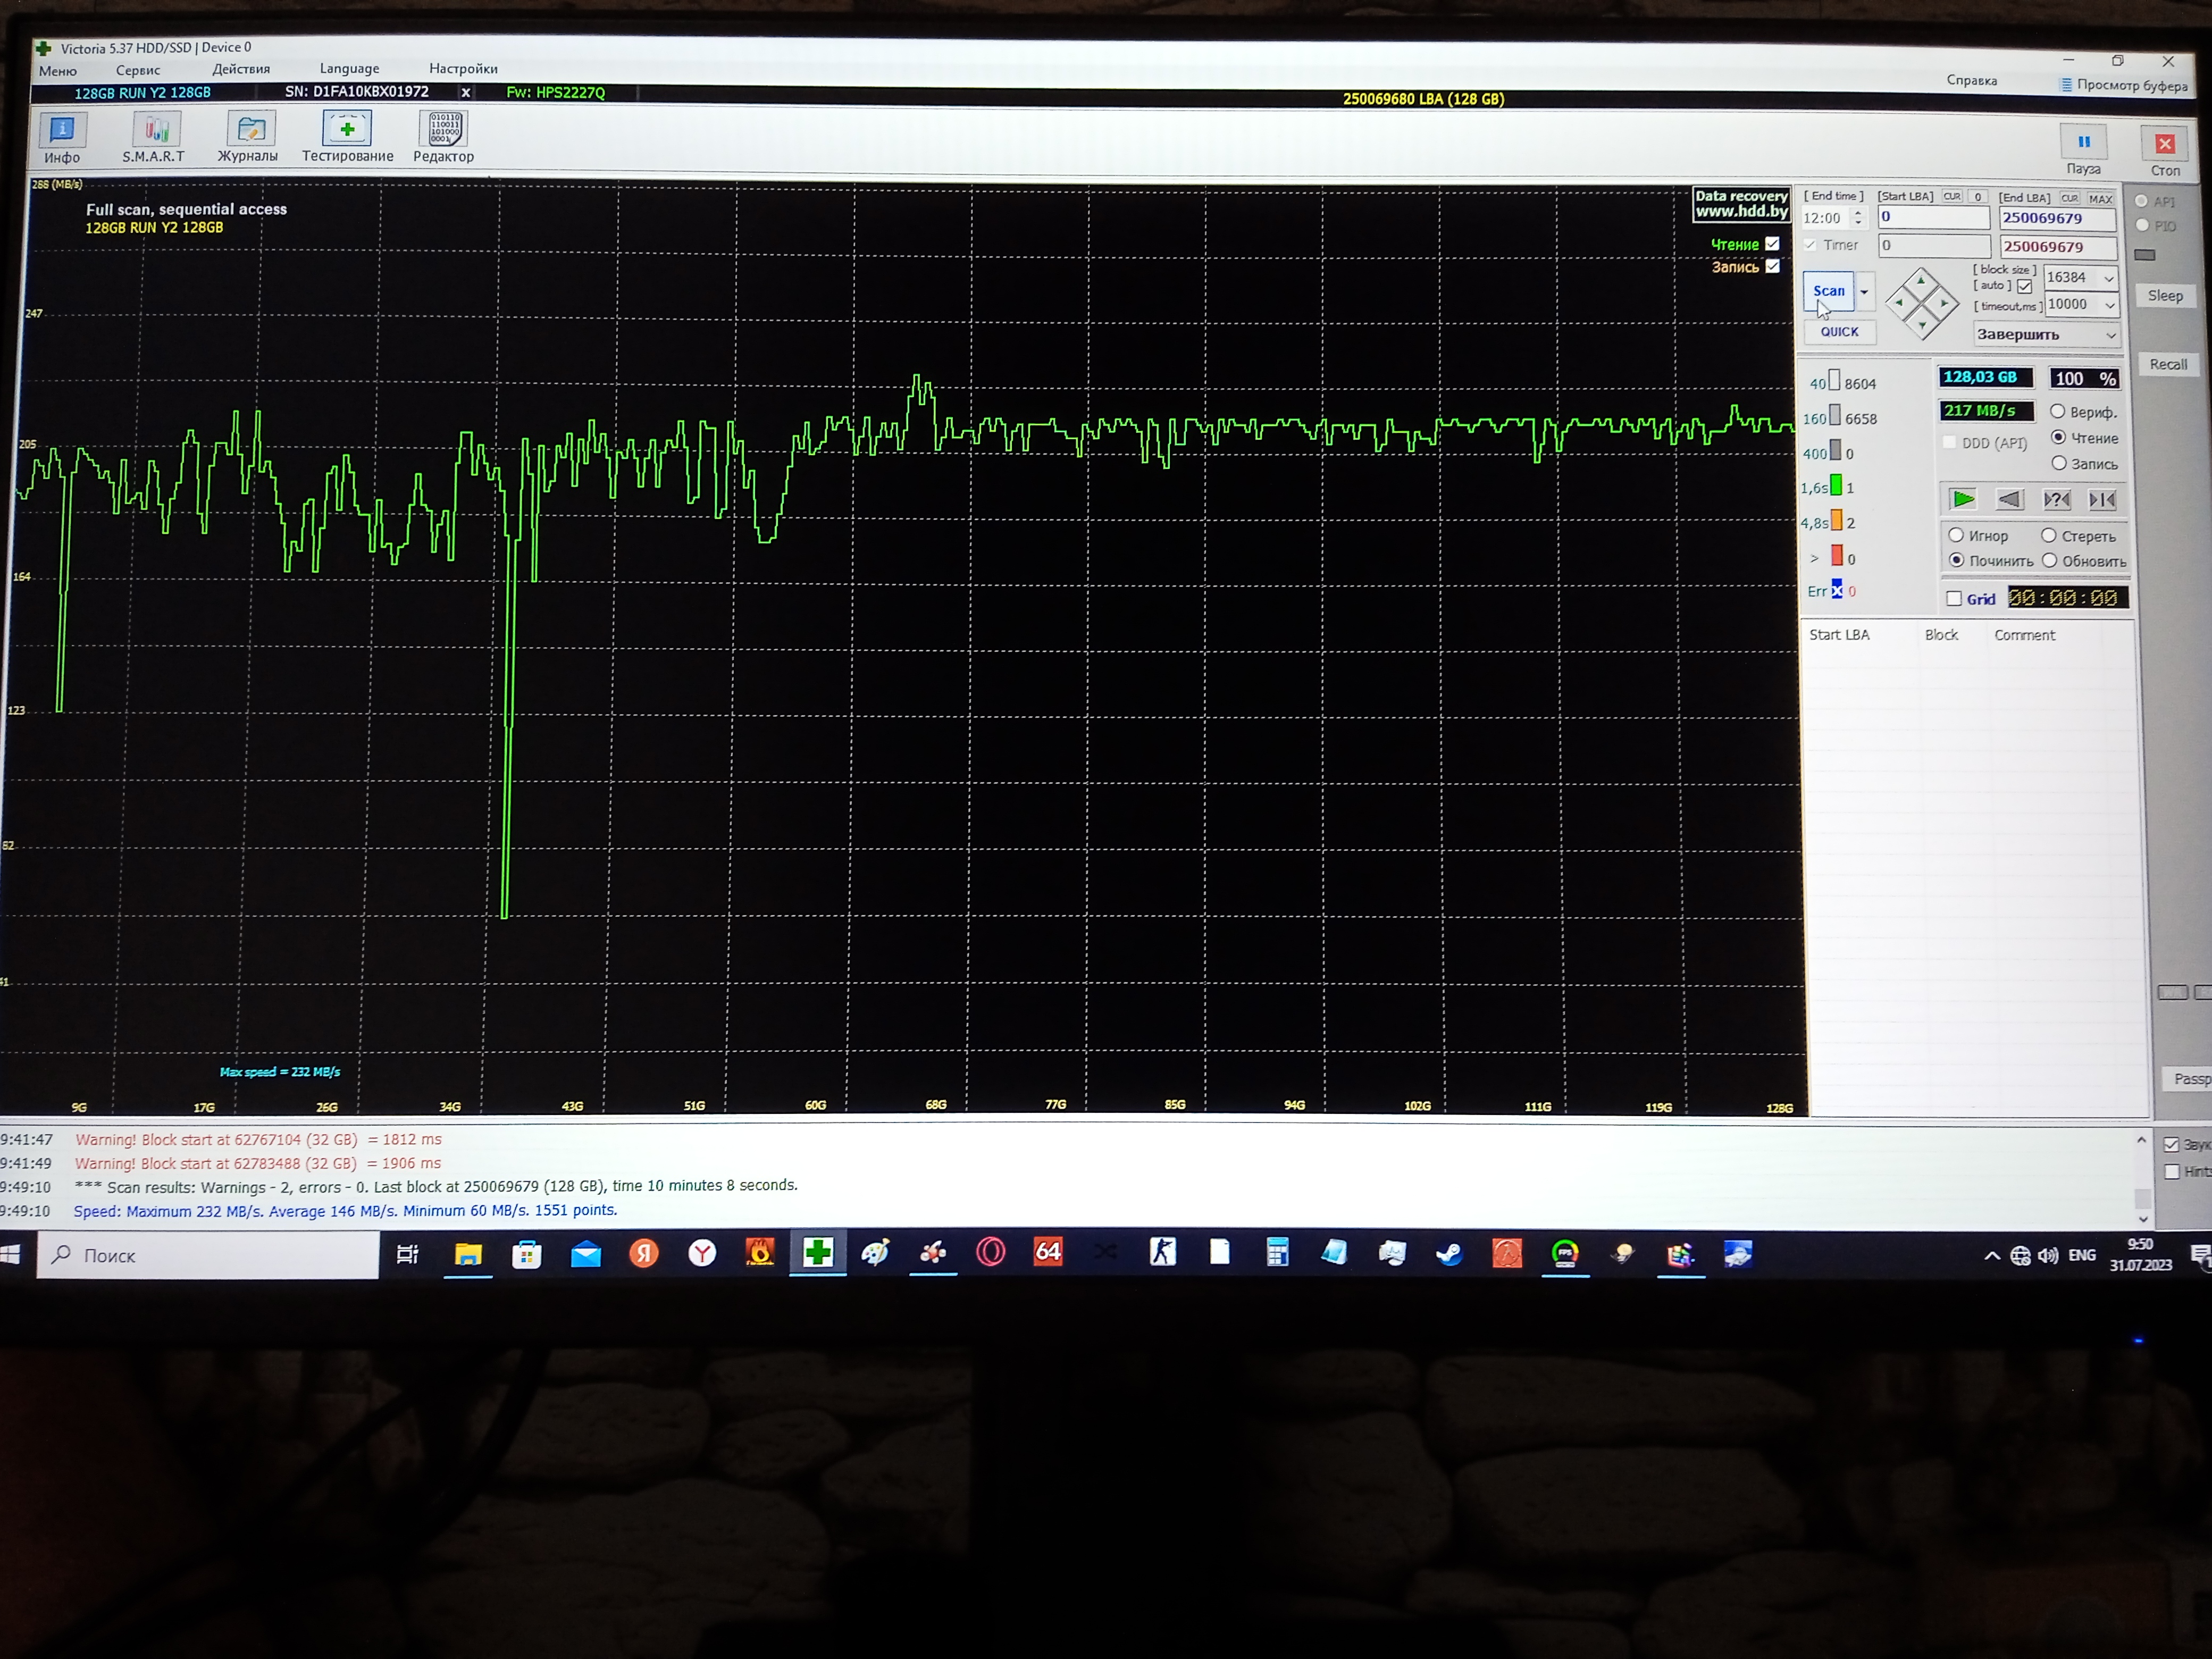Screen dimensions: 2212x1659
Task: Start forward scan with green play arrow
Action: click(x=1963, y=499)
